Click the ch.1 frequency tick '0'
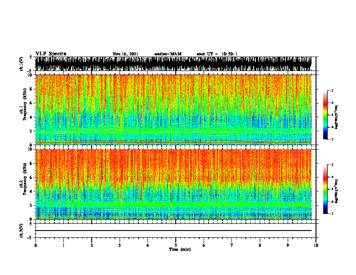The image size is (356, 275). tap(31, 145)
